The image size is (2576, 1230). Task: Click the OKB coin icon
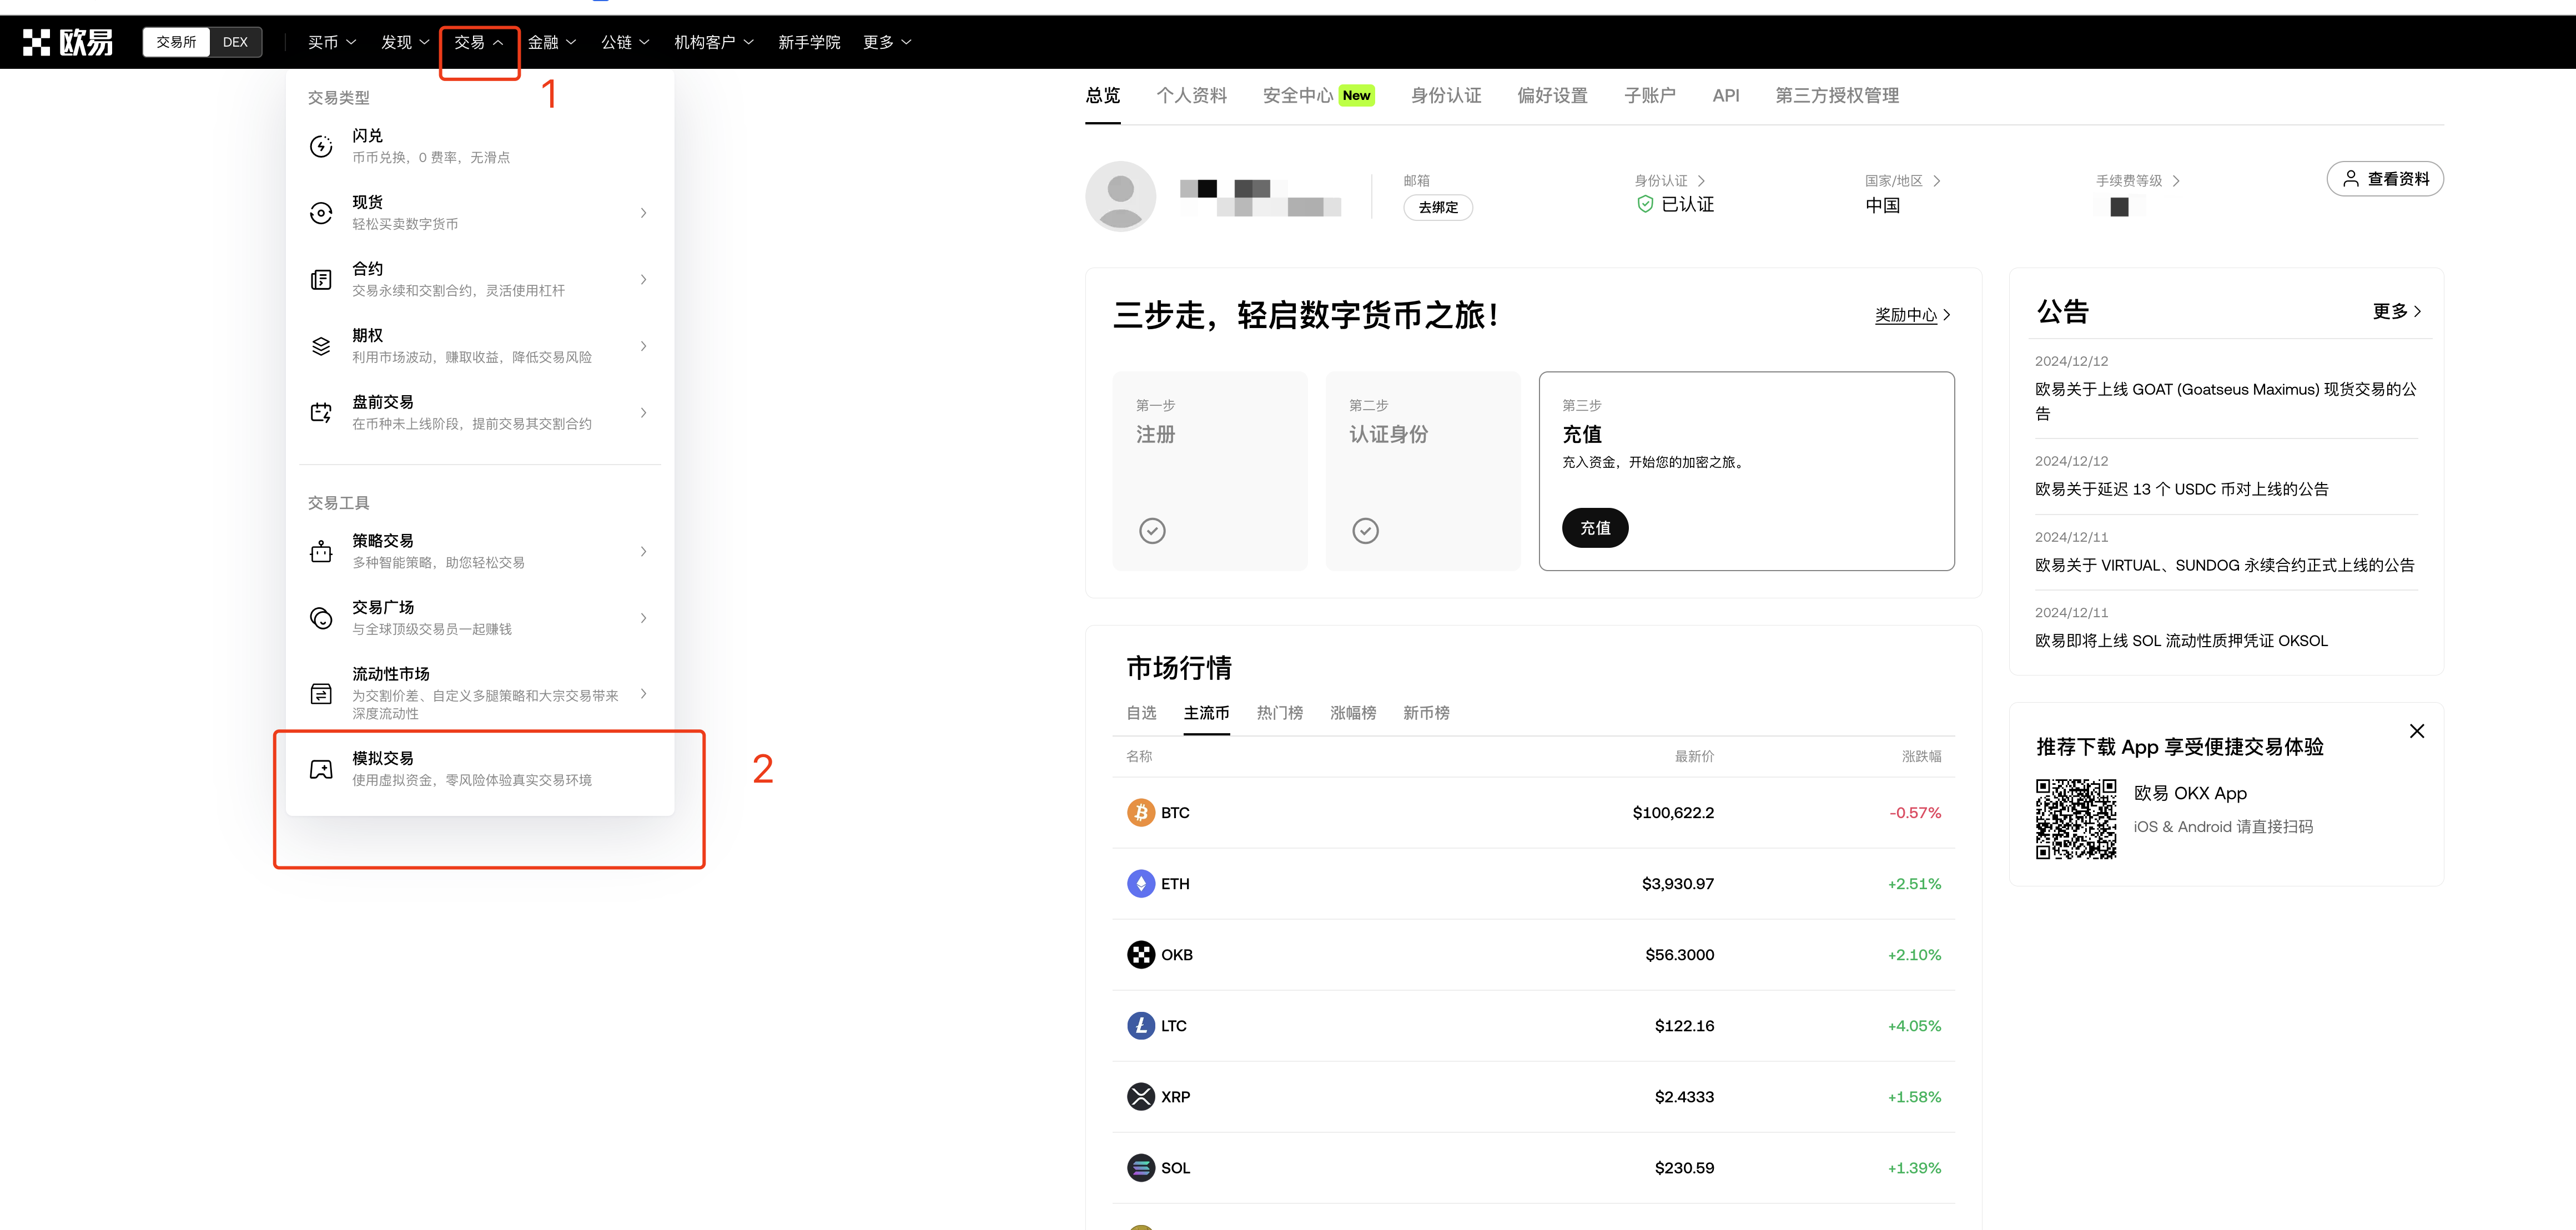pos(1141,955)
